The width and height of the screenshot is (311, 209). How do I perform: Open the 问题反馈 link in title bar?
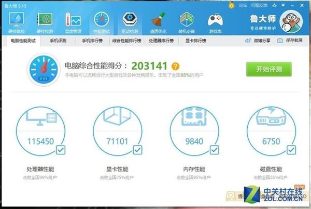click(259, 5)
